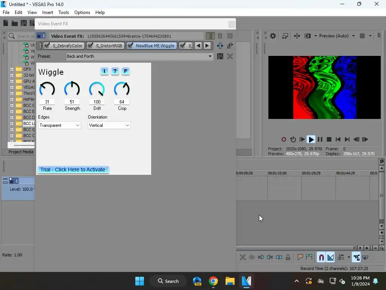Toggle Automatic Crossfades icon
The width and height of the screenshot is (386, 290).
click(331, 258)
